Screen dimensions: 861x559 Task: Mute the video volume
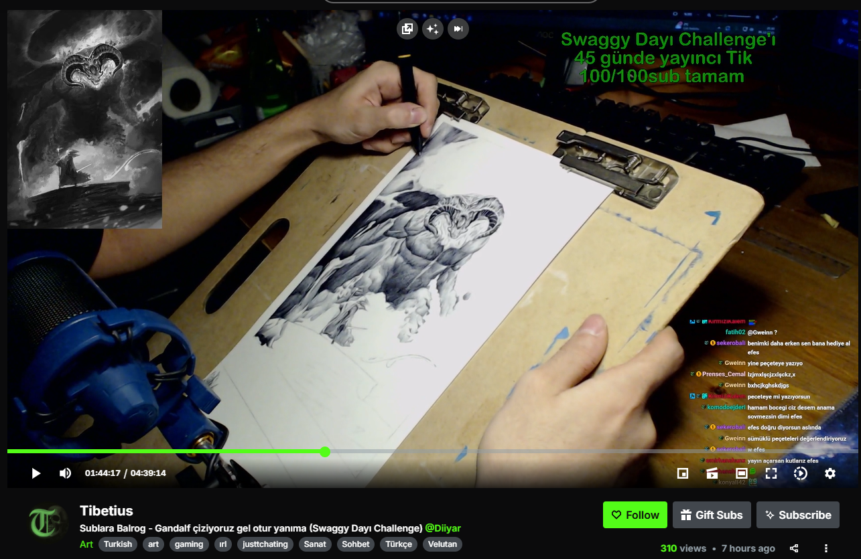pos(65,473)
